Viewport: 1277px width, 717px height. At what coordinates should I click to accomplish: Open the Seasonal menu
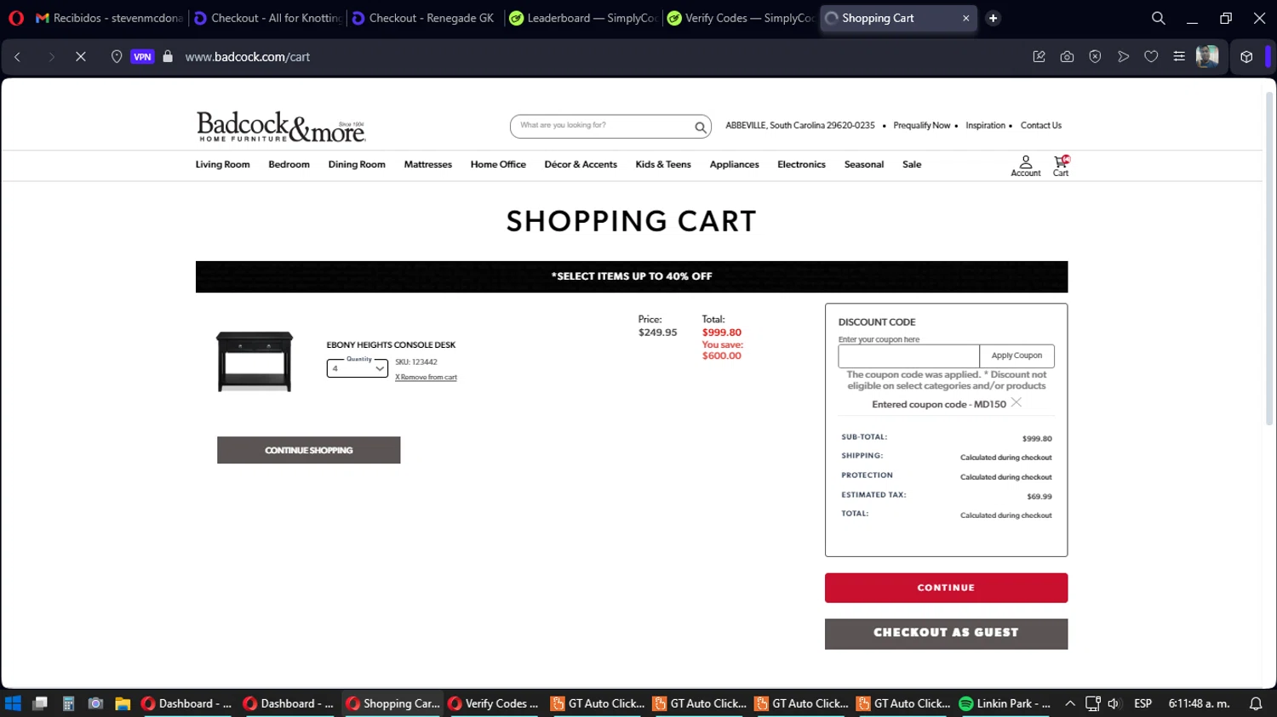pos(864,165)
